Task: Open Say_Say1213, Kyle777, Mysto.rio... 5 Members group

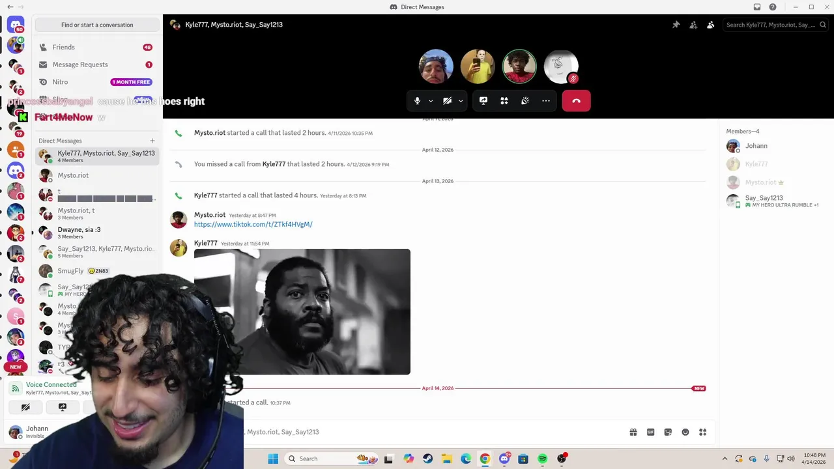Action: point(97,251)
